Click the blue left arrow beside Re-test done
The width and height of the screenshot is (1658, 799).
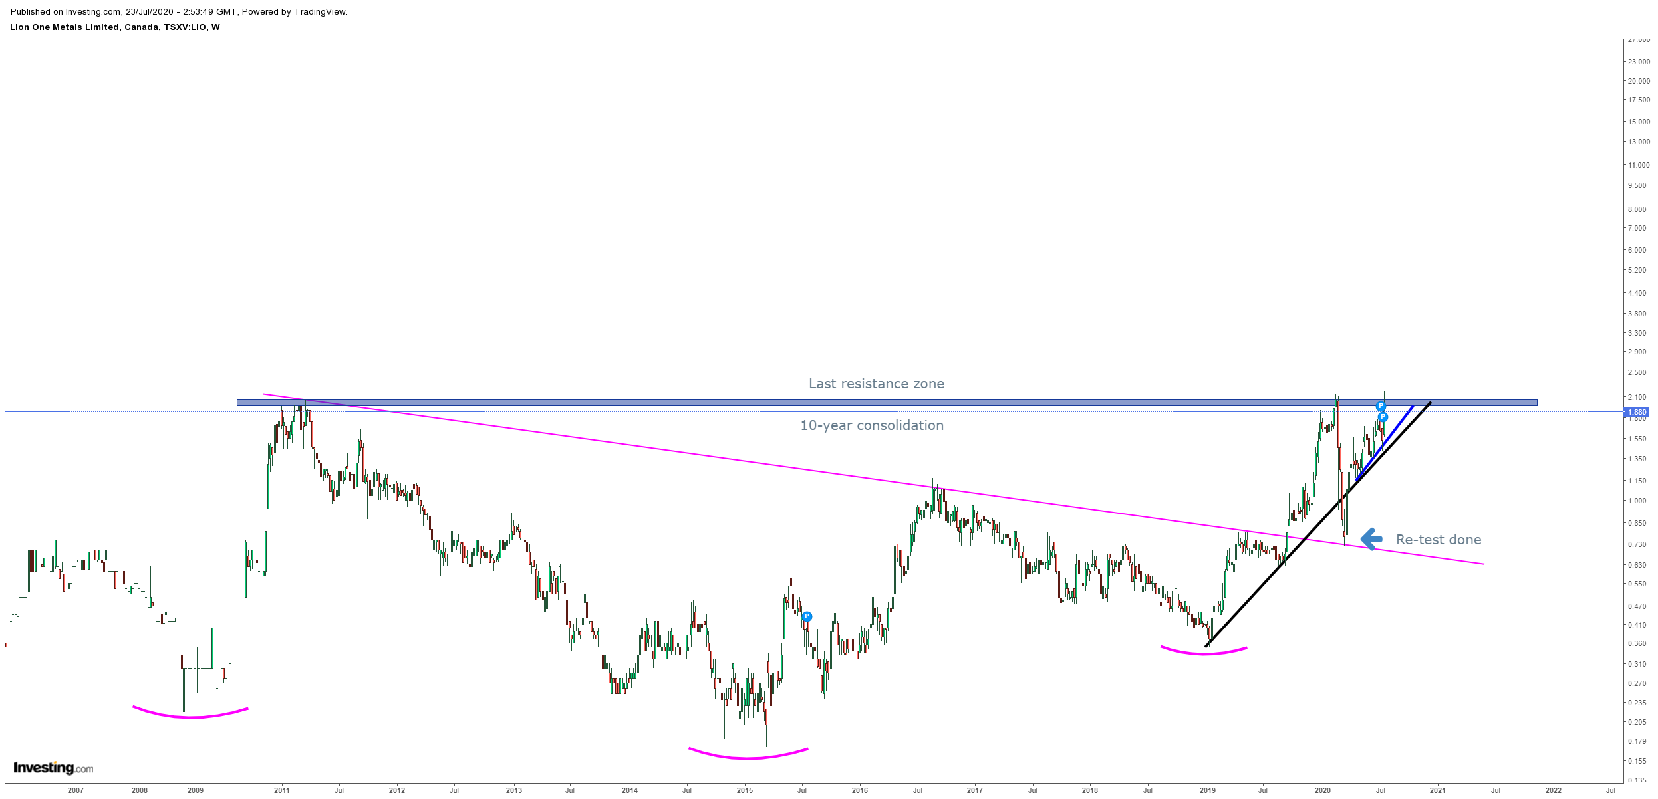click(1371, 539)
